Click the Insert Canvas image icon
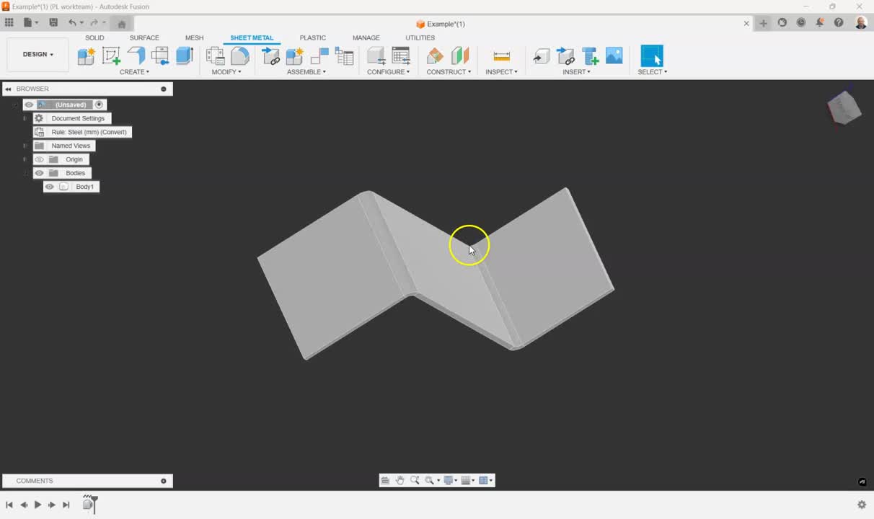 click(614, 56)
